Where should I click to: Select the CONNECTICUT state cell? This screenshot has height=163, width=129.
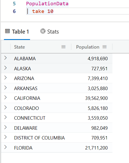30,118
